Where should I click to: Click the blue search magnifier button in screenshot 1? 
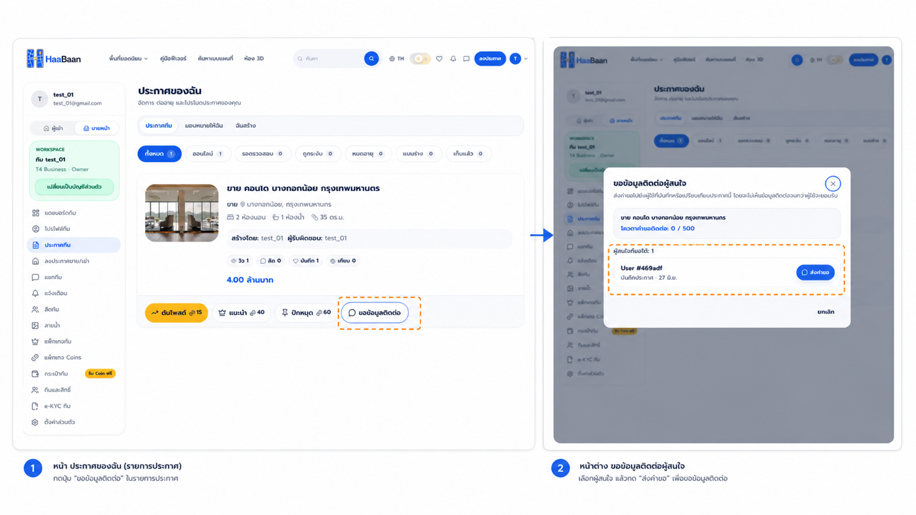coord(371,58)
